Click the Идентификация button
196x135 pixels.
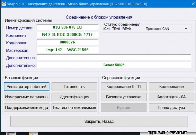74,97
